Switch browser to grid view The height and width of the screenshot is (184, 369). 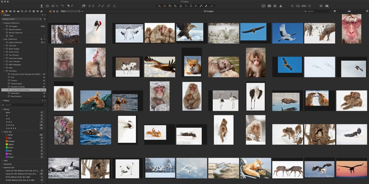click(x=50, y=11)
